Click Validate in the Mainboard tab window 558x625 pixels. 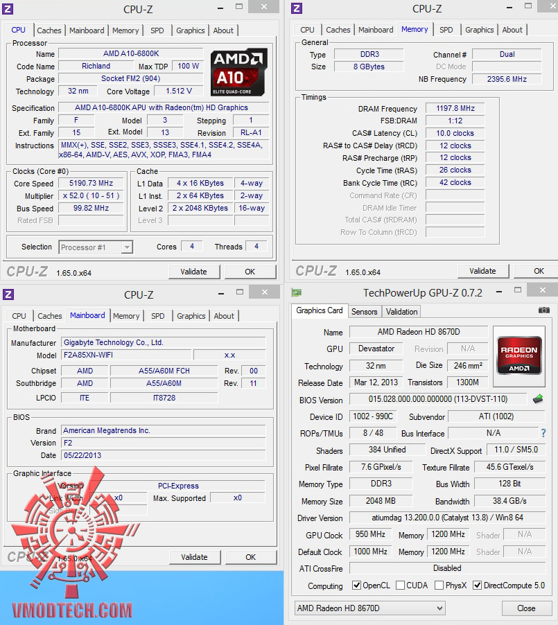click(194, 557)
